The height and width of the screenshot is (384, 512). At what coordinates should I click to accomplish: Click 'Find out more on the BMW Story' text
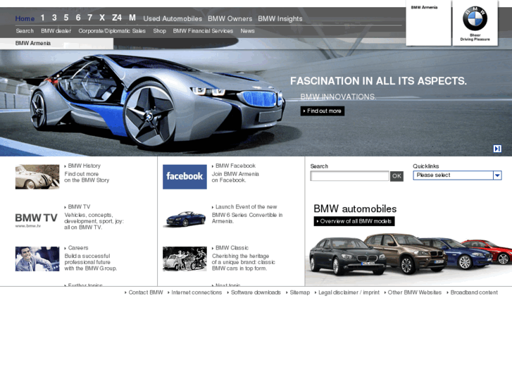click(87, 177)
